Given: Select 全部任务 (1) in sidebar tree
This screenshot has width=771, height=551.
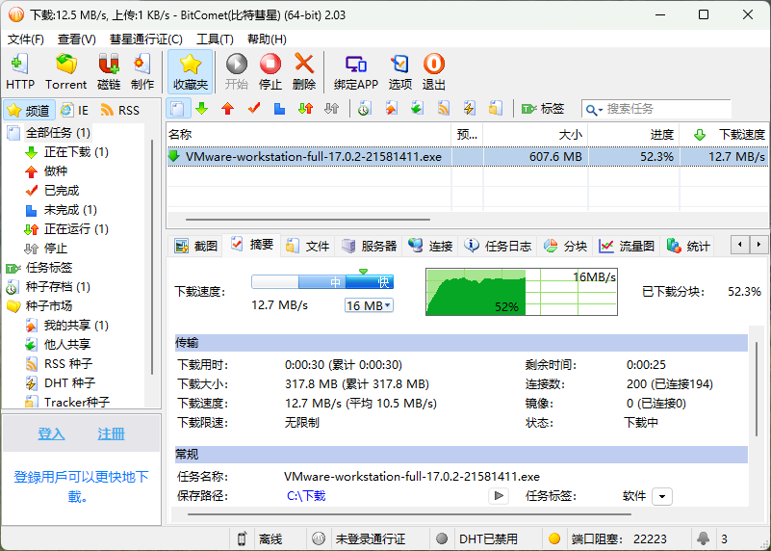Looking at the screenshot, I should click(x=58, y=133).
